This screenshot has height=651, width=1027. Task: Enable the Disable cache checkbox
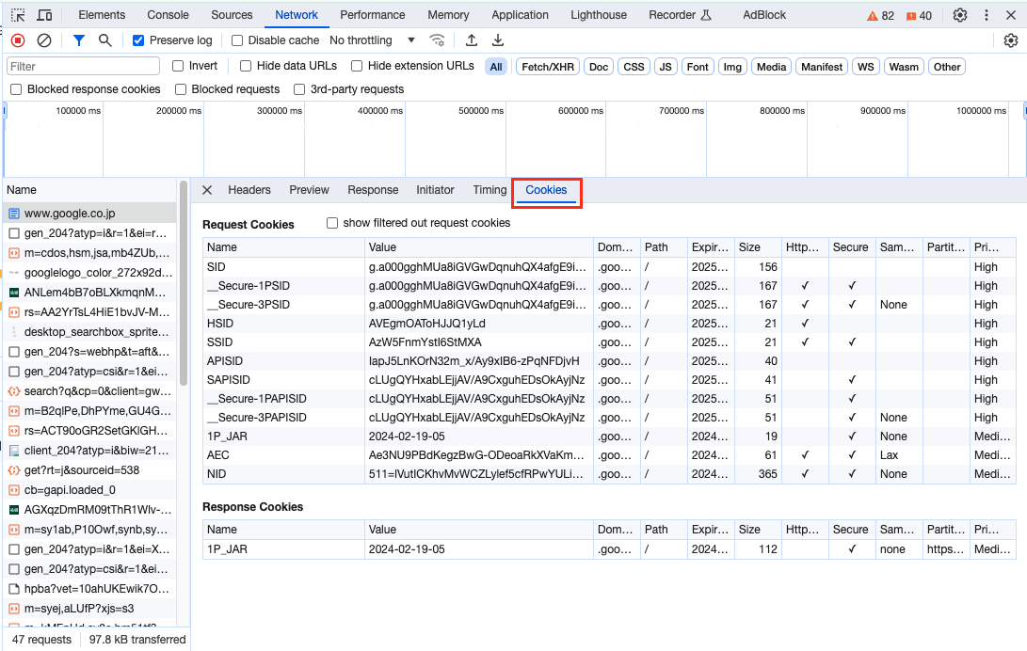coord(237,40)
